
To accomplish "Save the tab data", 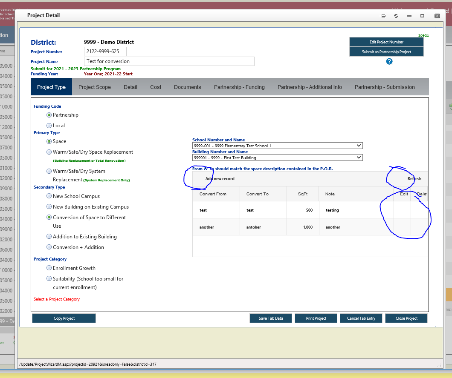I will [x=271, y=318].
